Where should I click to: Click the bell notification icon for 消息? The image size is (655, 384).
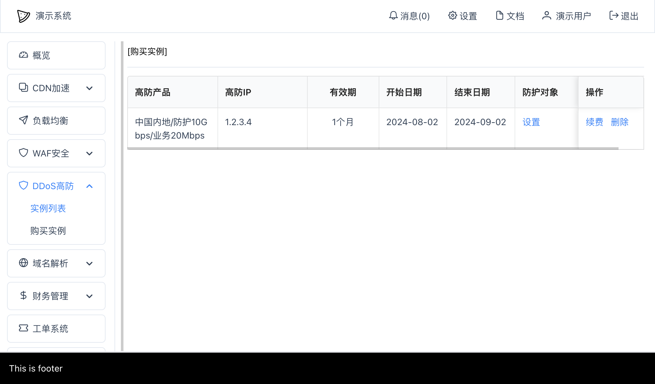click(x=393, y=16)
